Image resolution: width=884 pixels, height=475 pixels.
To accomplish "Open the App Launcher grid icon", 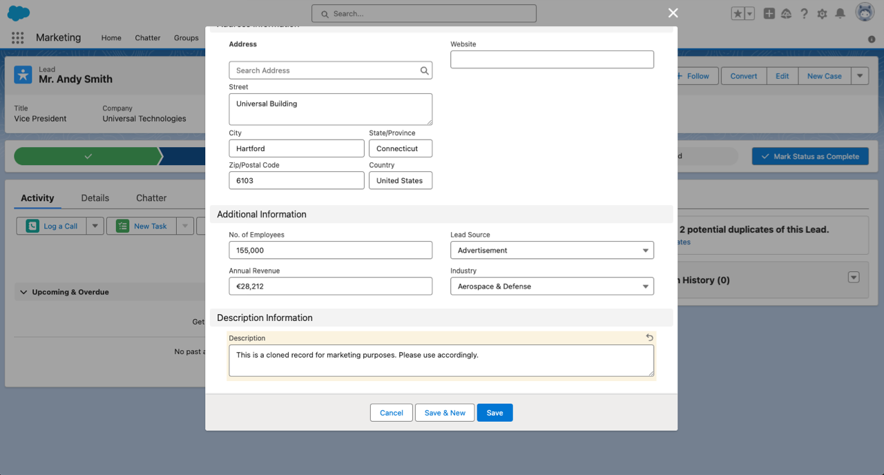I will click(18, 38).
